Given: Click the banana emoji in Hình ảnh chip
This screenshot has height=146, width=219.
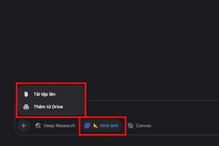Looking at the screenshot, I should [x=95, y=126].
